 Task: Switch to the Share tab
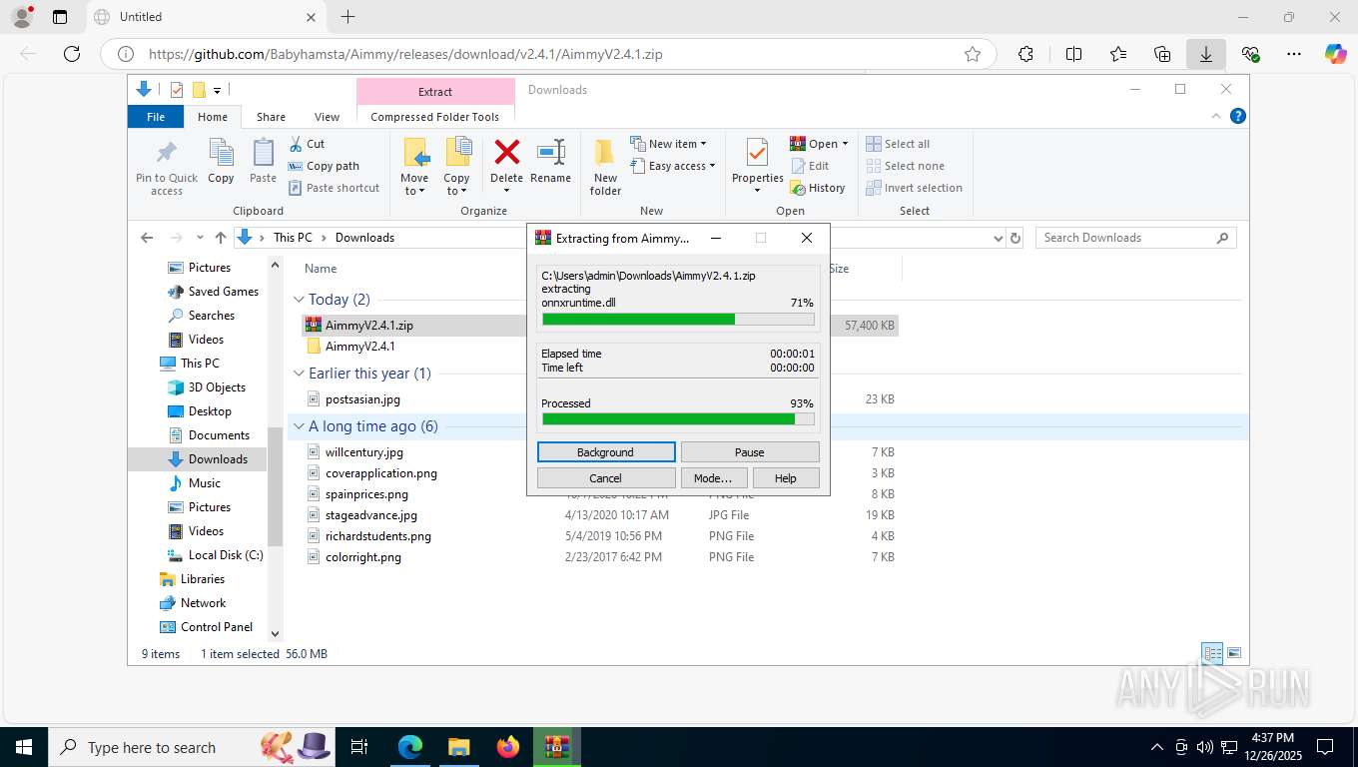(x=271, y=117)
